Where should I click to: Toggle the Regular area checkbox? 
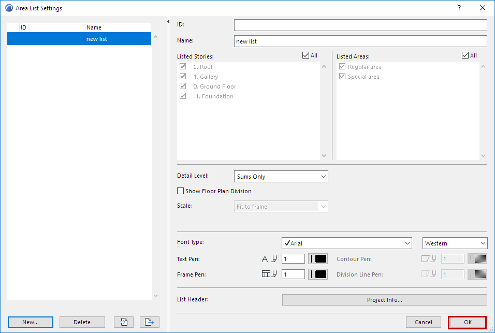(x=342, y=67)
